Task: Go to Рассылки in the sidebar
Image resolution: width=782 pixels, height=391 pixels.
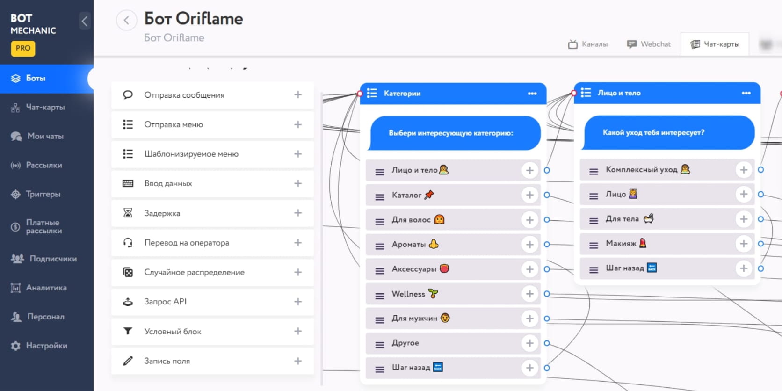Action: click(x=43, y=165)
